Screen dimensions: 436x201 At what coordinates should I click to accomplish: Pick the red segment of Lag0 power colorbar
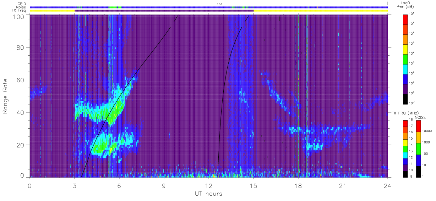coord(405,19)
